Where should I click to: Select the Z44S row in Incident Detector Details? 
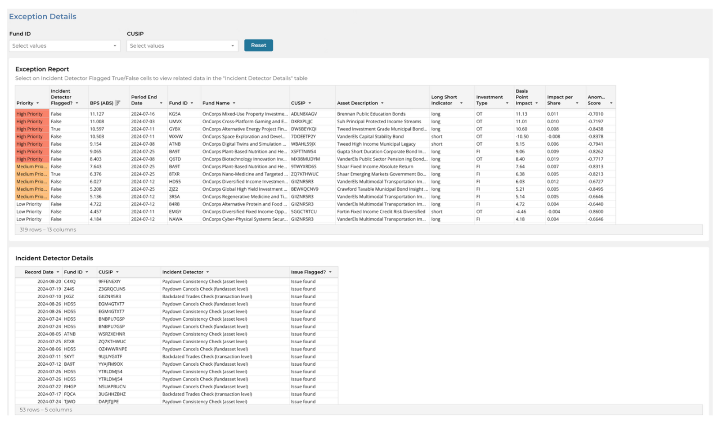coord(176,289)
